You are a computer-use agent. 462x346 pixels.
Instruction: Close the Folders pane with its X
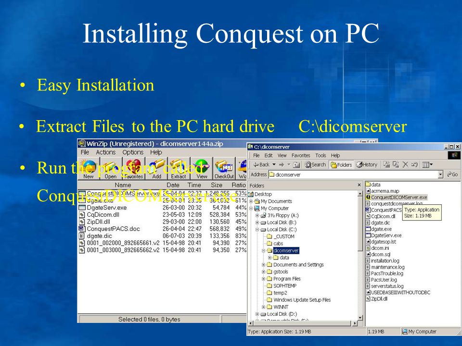pos(359,185)
